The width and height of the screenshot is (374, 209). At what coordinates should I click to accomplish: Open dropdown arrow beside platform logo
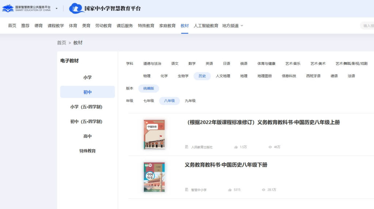[x=57, y=8]
